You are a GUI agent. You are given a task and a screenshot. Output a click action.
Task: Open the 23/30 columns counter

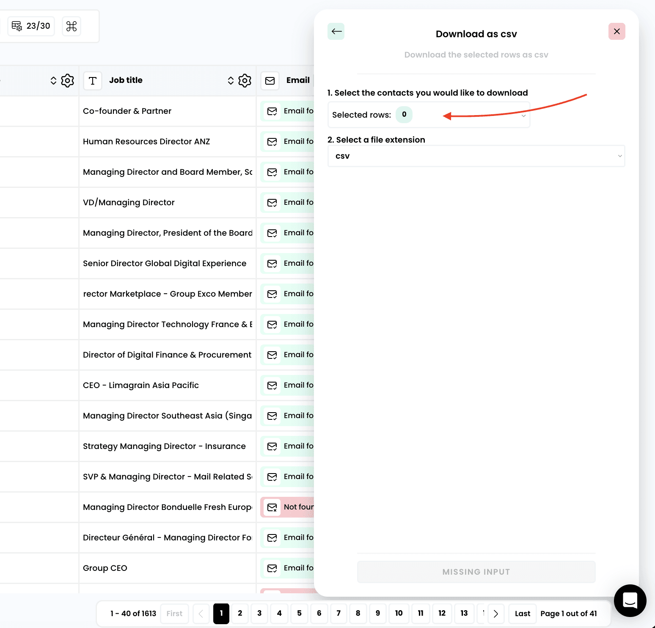click(31, 26)
